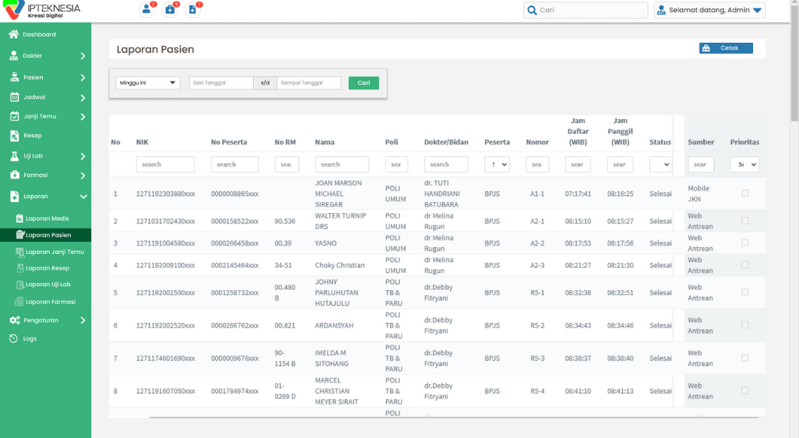The image size is (799, 438).
Task: Click the Dari Tanggal date field
Action: pyautogui.click(x=221, y=83)
